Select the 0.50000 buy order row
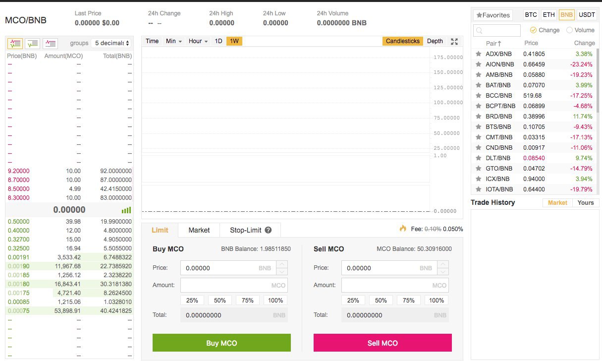The height and width of the screenshot is (364, 602). [x=69, y=221]
